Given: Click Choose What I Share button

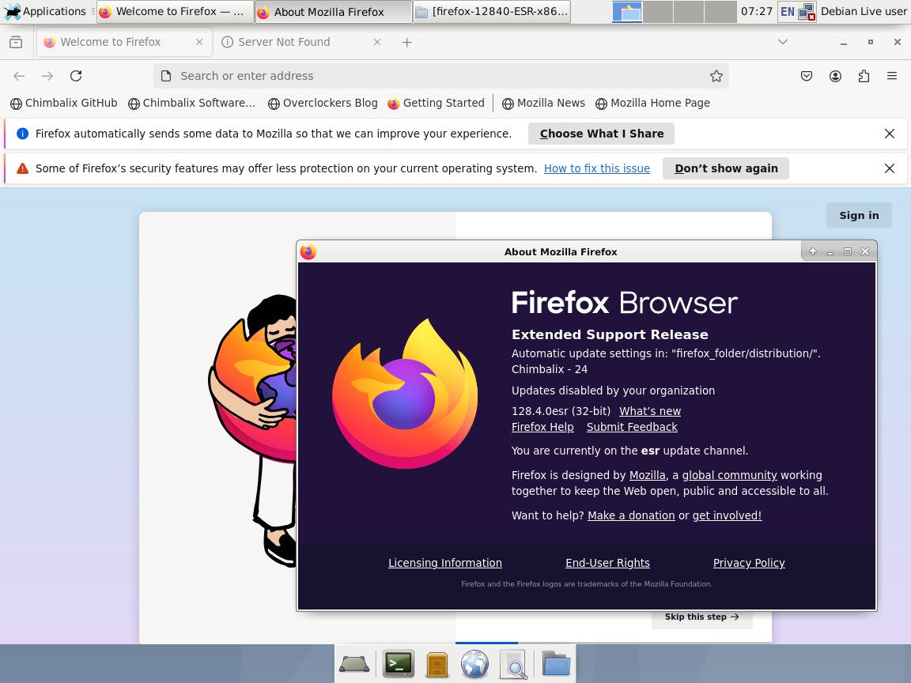Looking at the screenshot, I should (x=601, y=134).
